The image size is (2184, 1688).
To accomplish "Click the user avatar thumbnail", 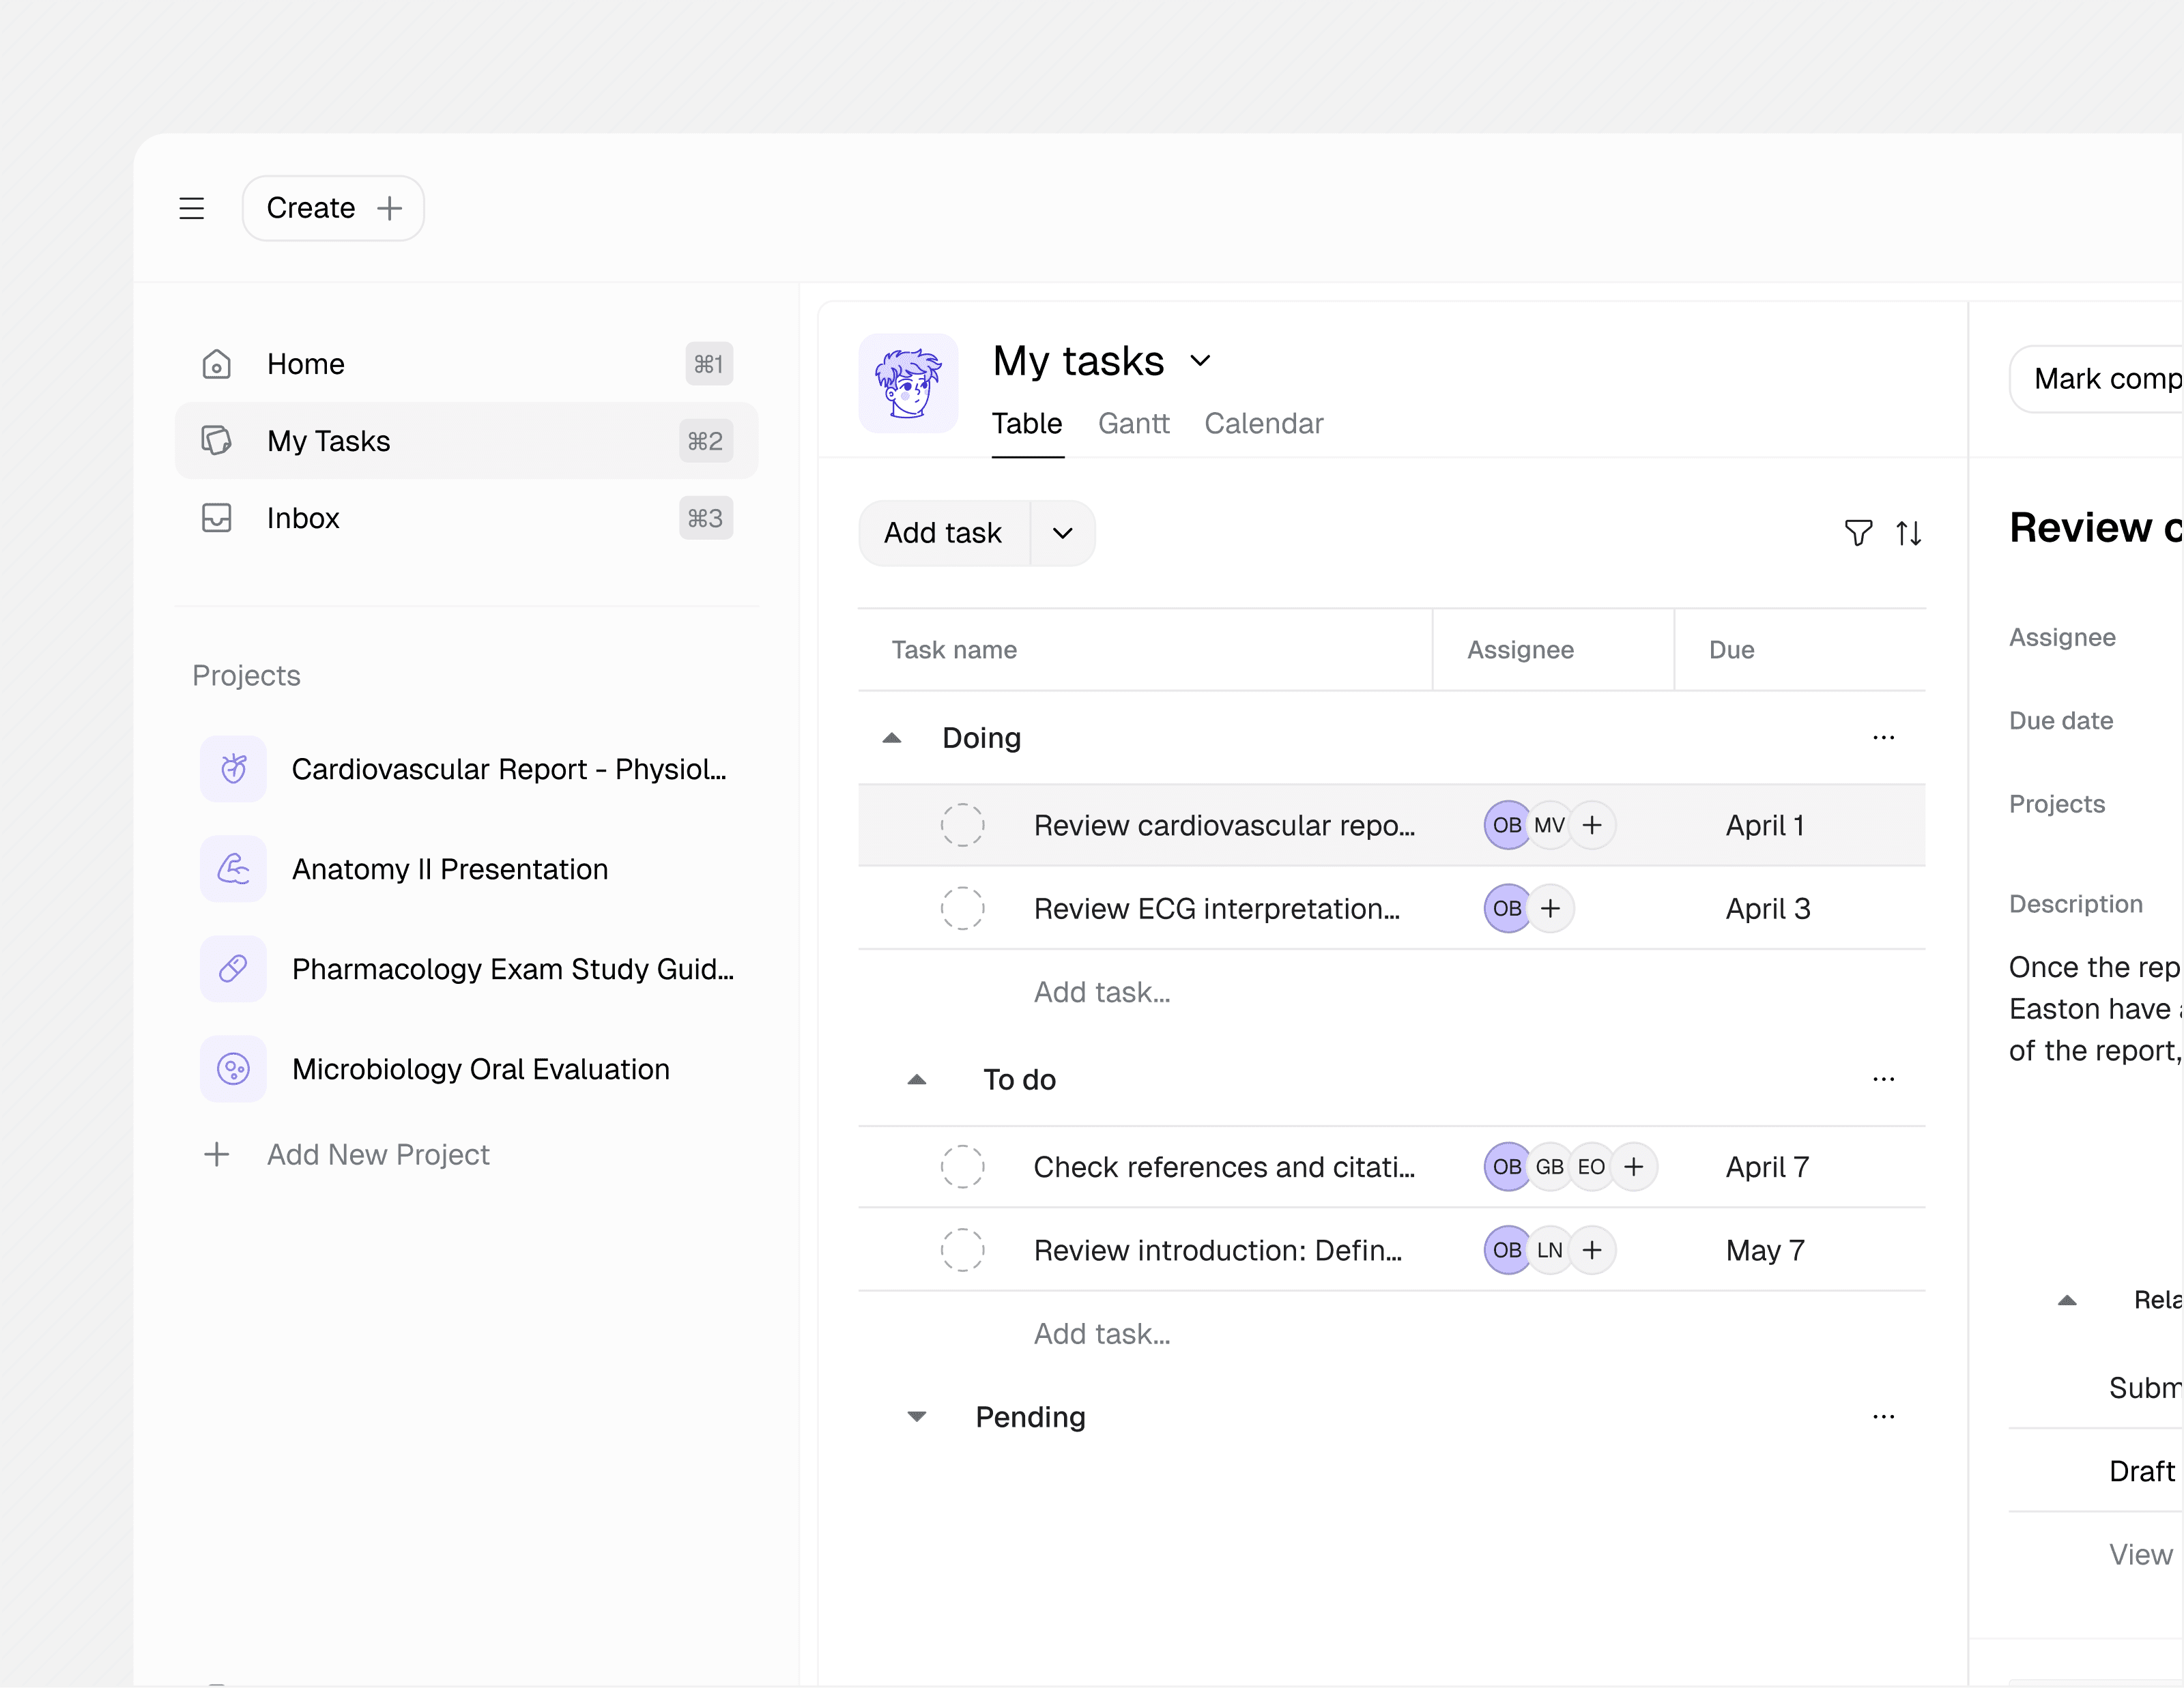I will click(908, 383).
